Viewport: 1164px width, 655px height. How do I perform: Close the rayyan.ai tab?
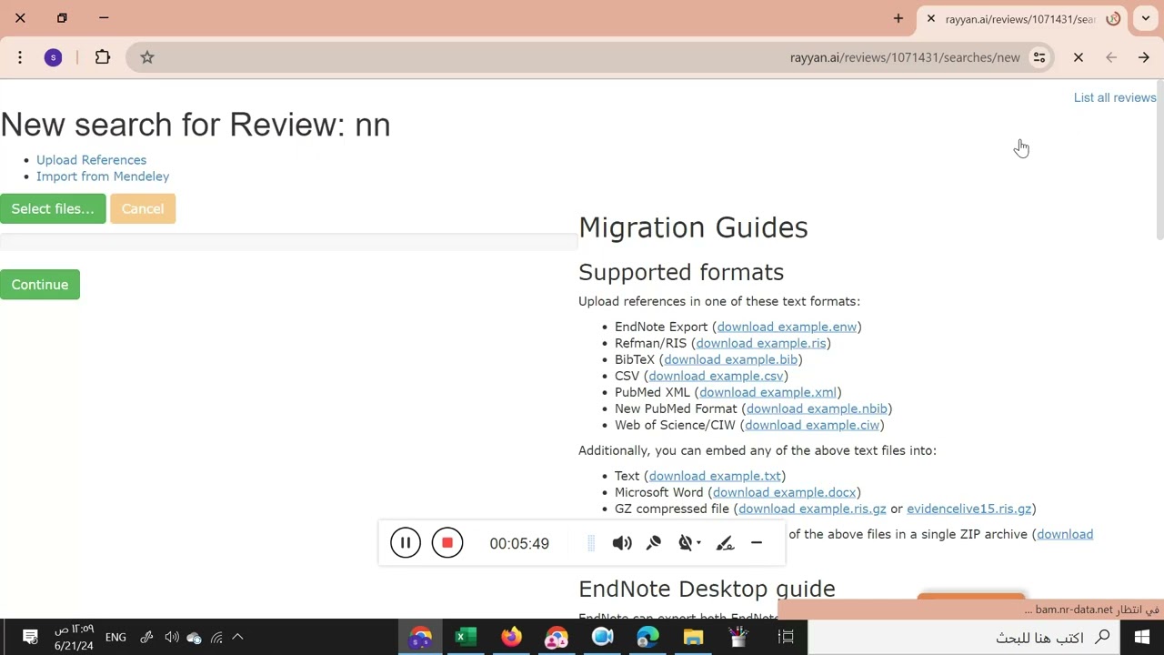pyautogui.click(x=931, y=18)
